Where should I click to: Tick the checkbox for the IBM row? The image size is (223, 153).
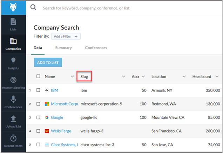point(38,90)
